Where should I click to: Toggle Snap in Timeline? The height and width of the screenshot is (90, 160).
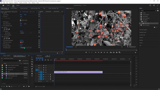tap(39, 60)
